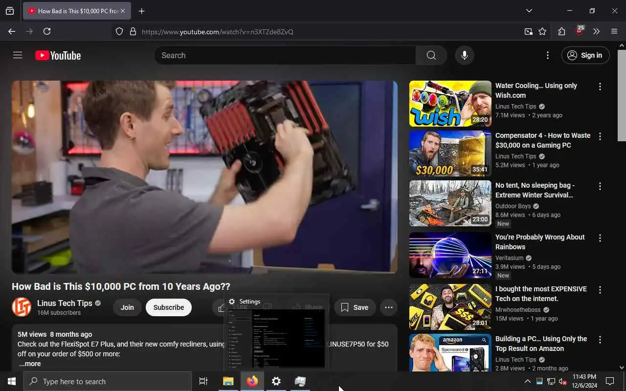This screenshot has height=391, width=626.
Task: Sign in to YouTube
Action: pyautogui.click(x=585, y=55)
